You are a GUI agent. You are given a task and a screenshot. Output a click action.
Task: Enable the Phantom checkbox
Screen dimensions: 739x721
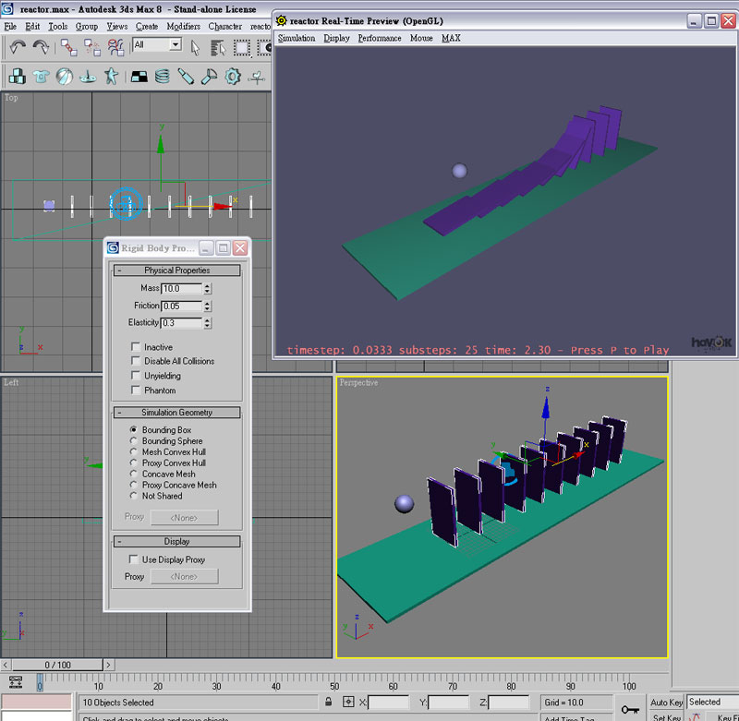(x=136, y=390)
